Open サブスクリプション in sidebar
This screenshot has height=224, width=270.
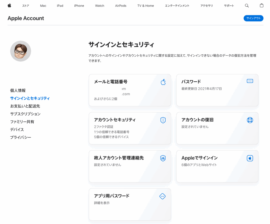[x=25, y=114]
